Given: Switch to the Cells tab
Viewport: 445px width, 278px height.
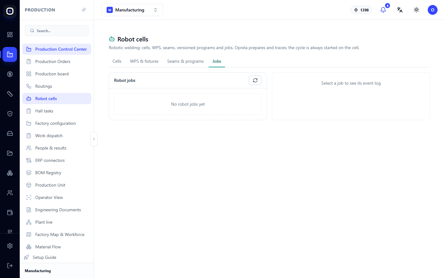Looking at the screenshot, I should 117,61.
